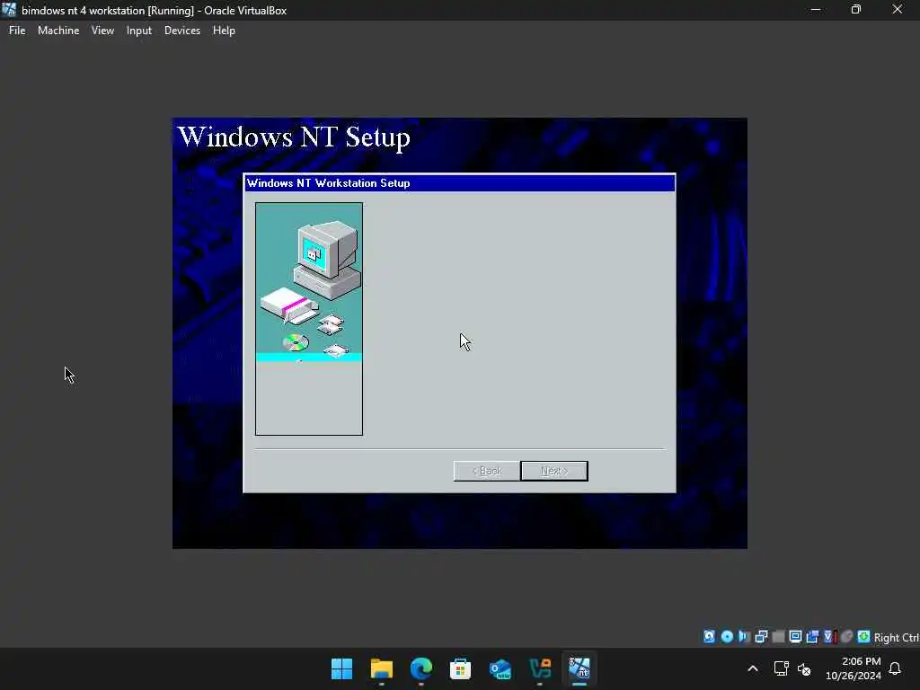Open File Explorer from the taskbar
The image size is (920, 690).
pyautogui.click(x=381, y=668)
